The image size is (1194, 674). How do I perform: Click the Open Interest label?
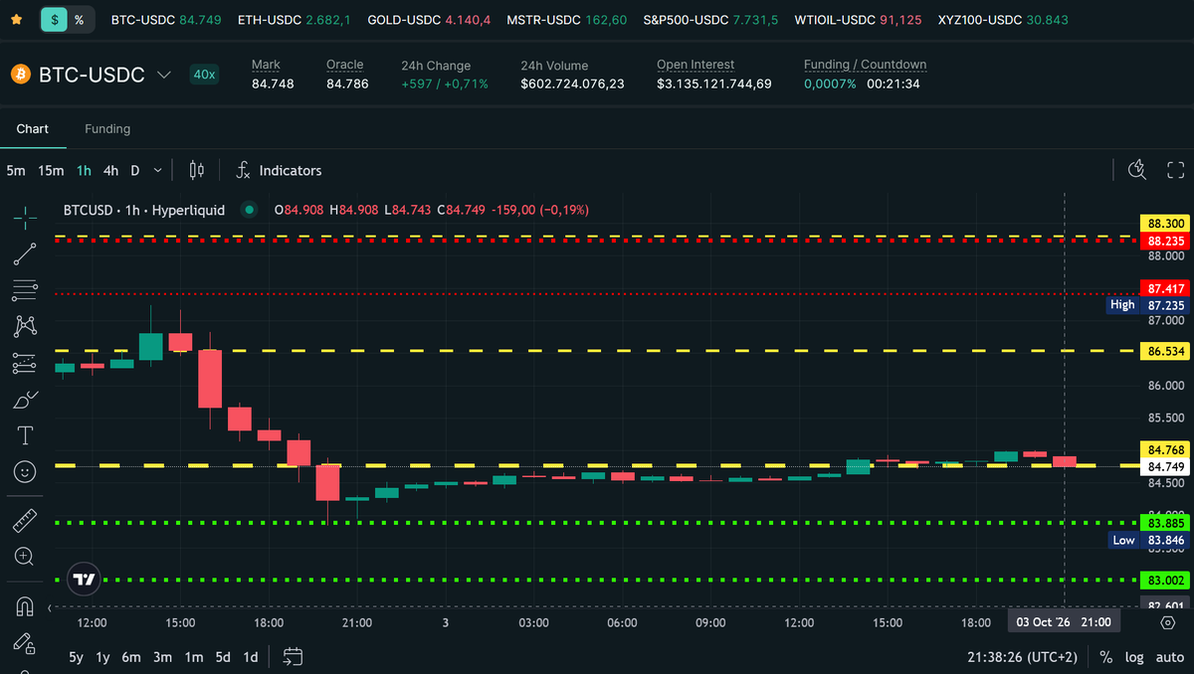point(696,65)
